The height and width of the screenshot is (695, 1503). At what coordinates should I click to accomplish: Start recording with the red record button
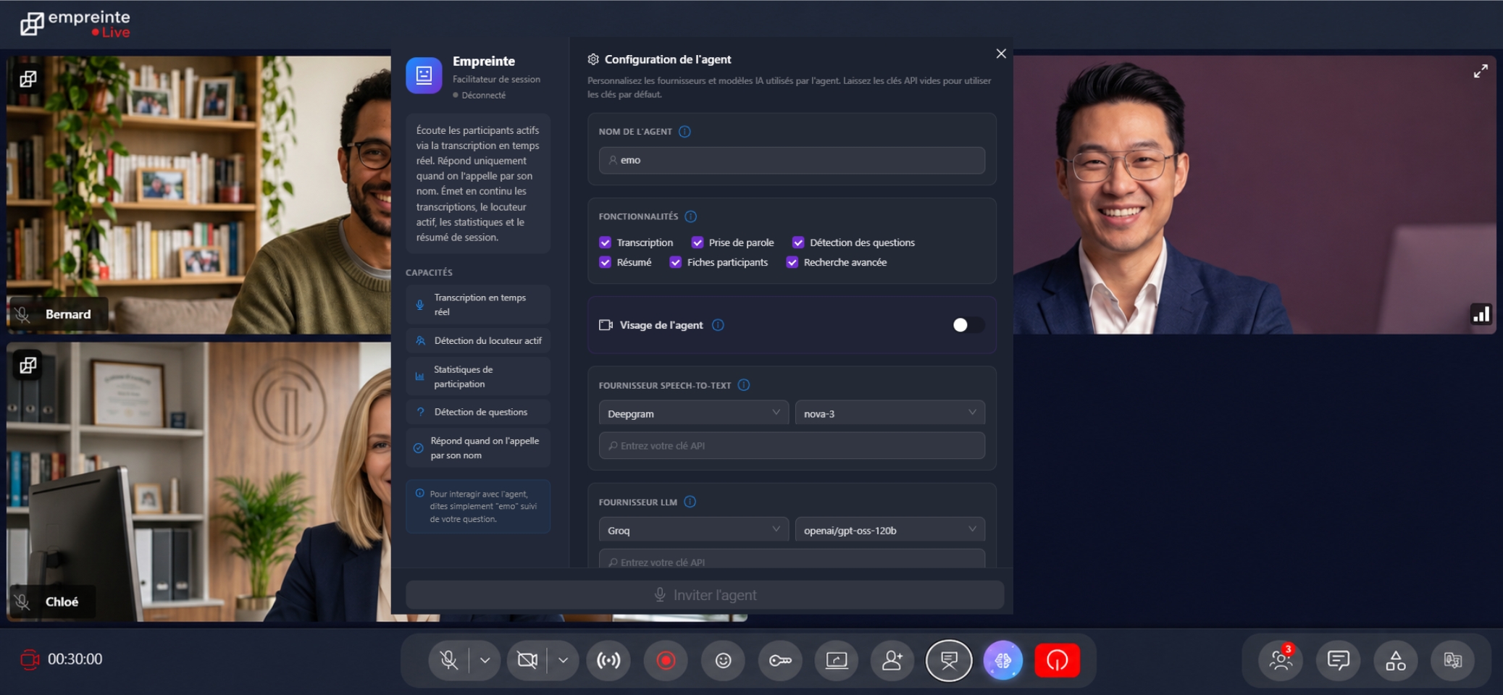point(666,660)
